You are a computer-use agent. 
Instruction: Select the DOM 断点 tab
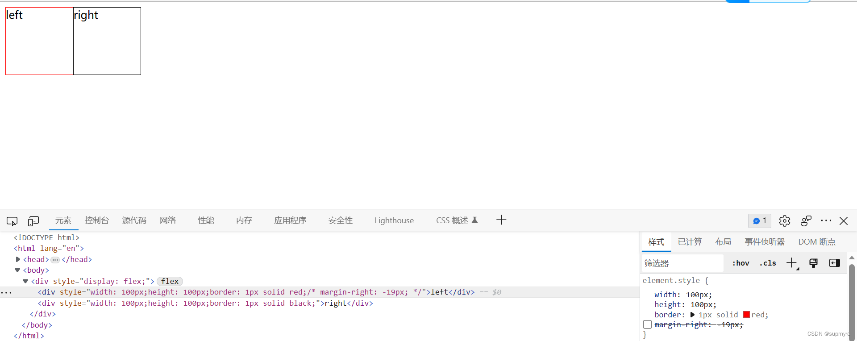pos(817,241)
